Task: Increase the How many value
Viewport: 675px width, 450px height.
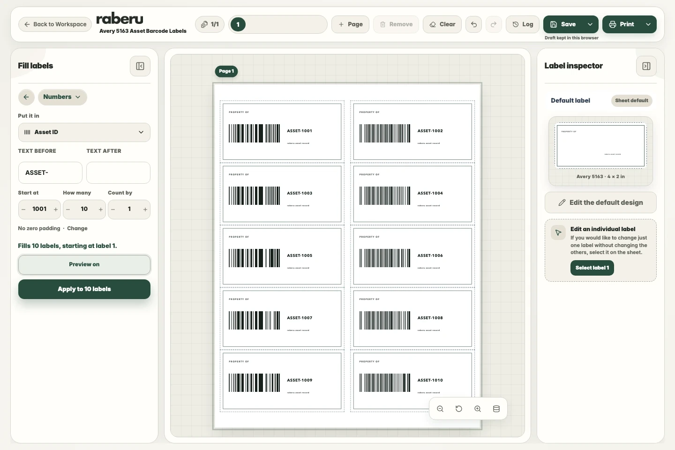Action: pyautogui.click(x=101, y=210)
